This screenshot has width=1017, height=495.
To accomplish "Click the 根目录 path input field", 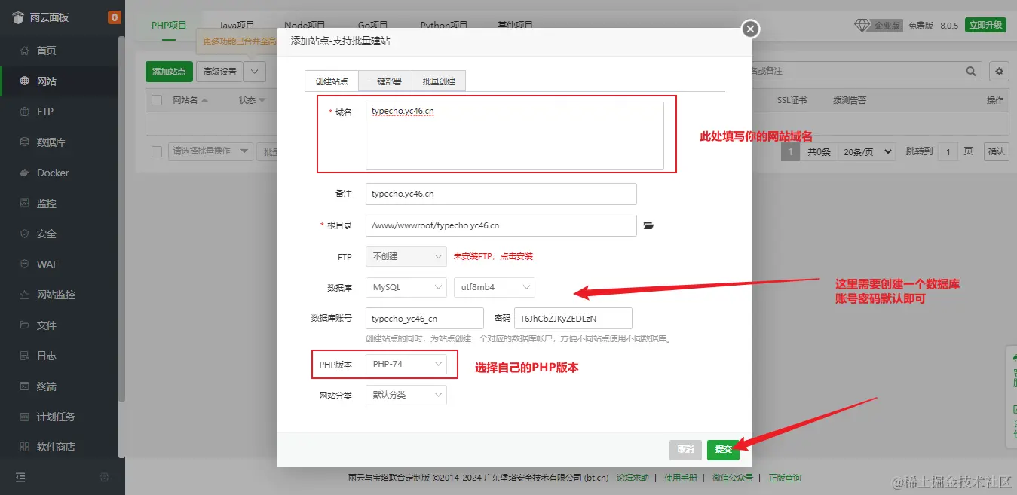I will tap(501, 225).
